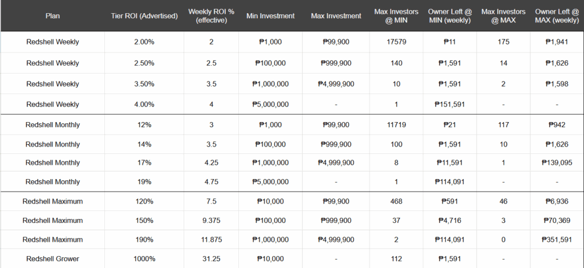584x268 pixels.
Task: Click the Owner Left @ MIN (weekly) header
Action: 450,16
